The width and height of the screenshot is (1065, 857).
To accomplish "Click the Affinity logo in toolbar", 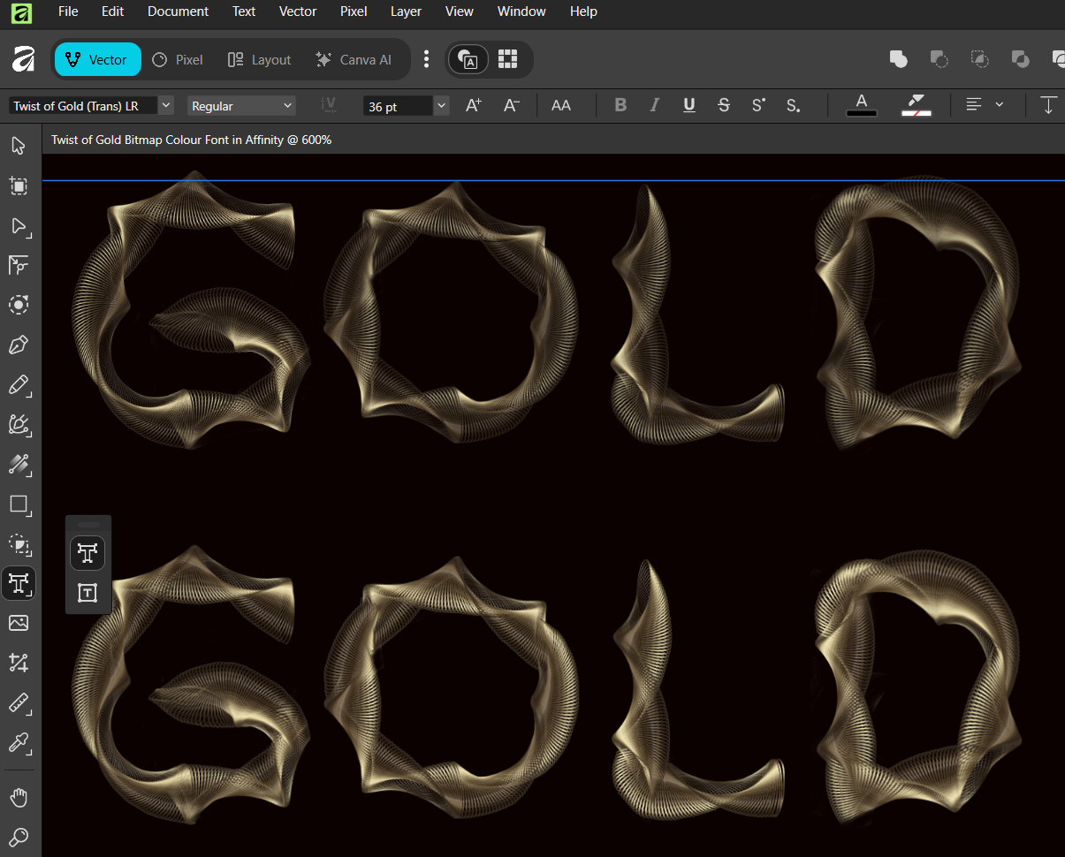I will pos(23,59).
